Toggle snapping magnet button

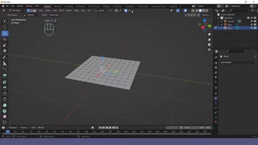click(116, 10)
